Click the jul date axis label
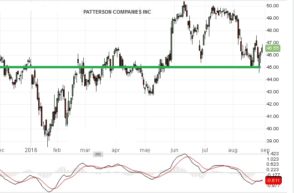 coord(205,150)
